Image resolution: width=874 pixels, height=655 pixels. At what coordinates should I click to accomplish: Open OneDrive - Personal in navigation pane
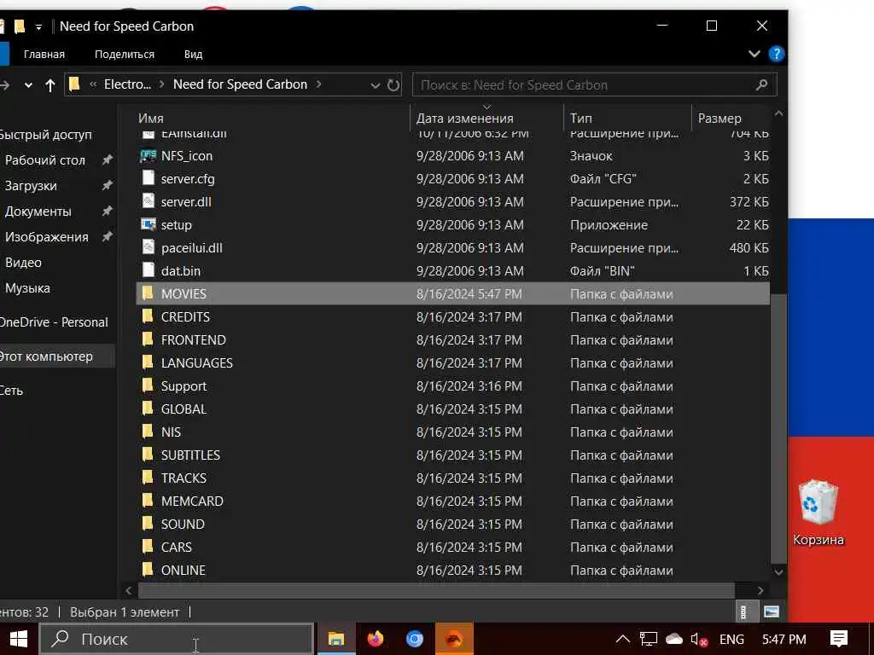click(x=54, y=322)
